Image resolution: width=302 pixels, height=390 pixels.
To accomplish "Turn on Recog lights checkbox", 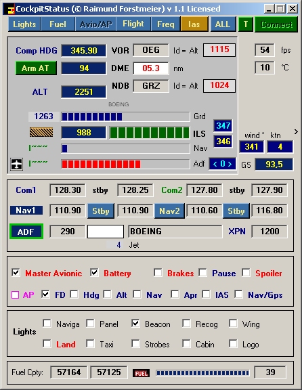I will [x=186, y=324].
